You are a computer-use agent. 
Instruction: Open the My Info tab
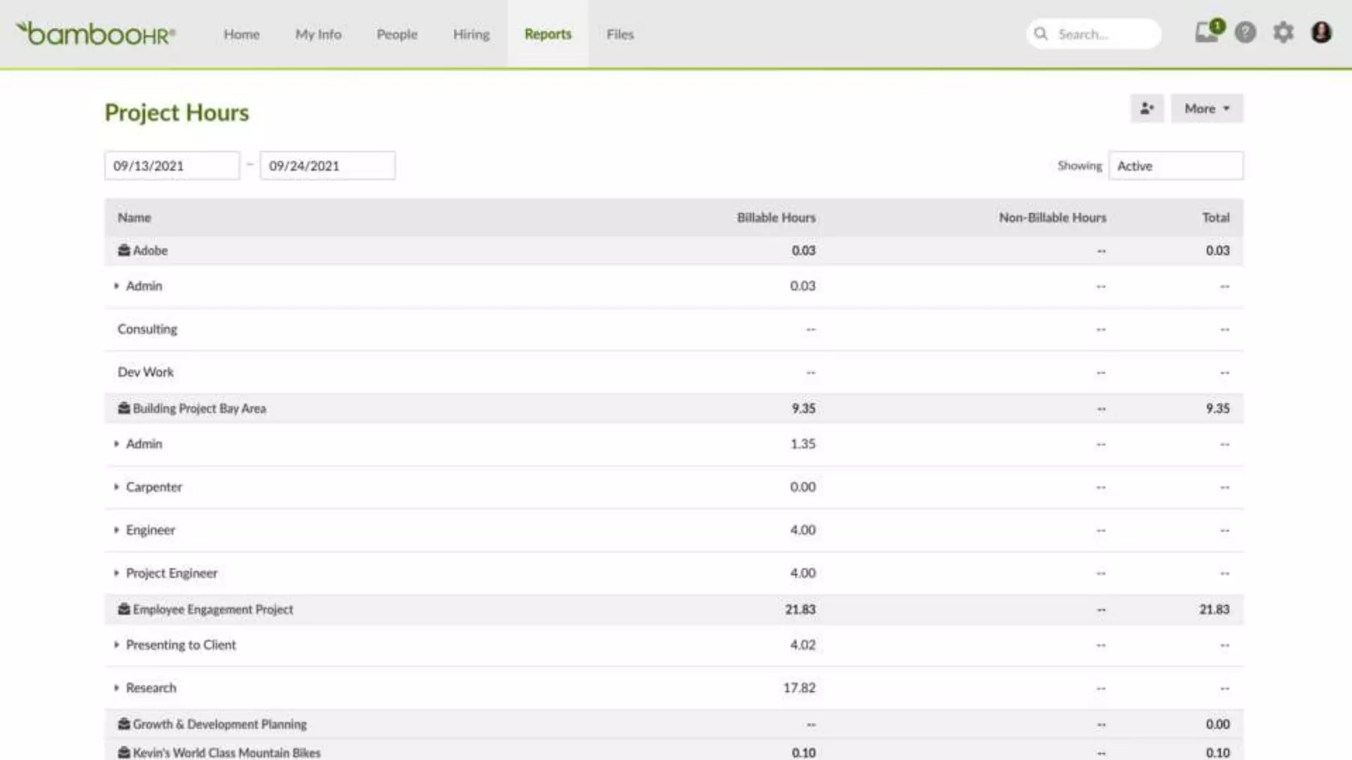[318, 34]
